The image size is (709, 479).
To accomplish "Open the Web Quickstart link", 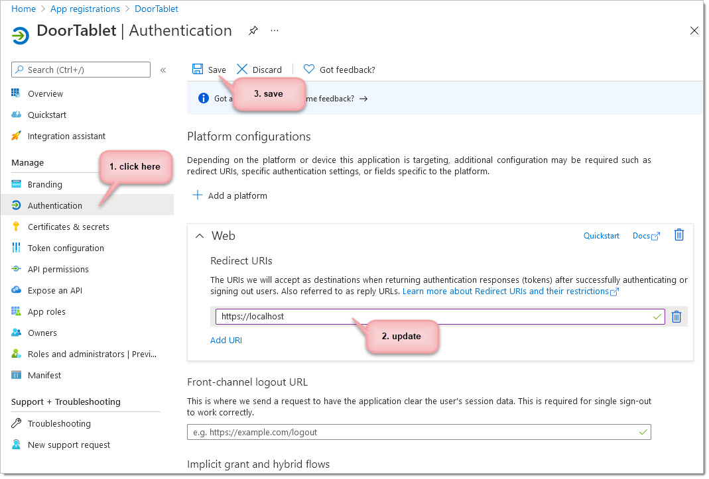I will point(602,236).
